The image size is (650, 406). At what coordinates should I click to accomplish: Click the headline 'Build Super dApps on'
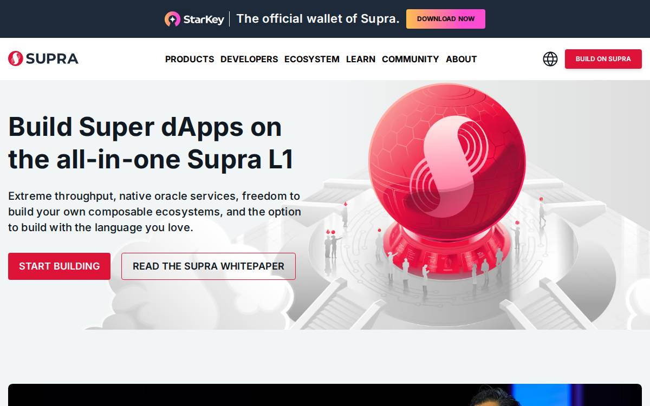[x=145, y=127]
